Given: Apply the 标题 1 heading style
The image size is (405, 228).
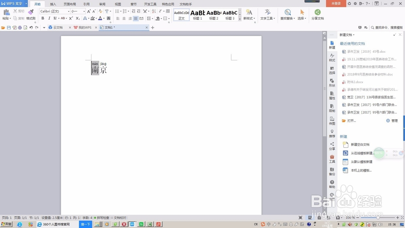Looking at the screenshot, I should [x=198, y=15].
